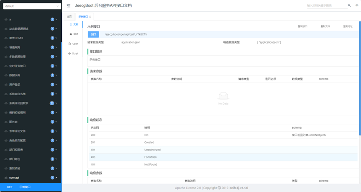Click 复制接口 copy link
361x192 pixels.
click(302, 26)
